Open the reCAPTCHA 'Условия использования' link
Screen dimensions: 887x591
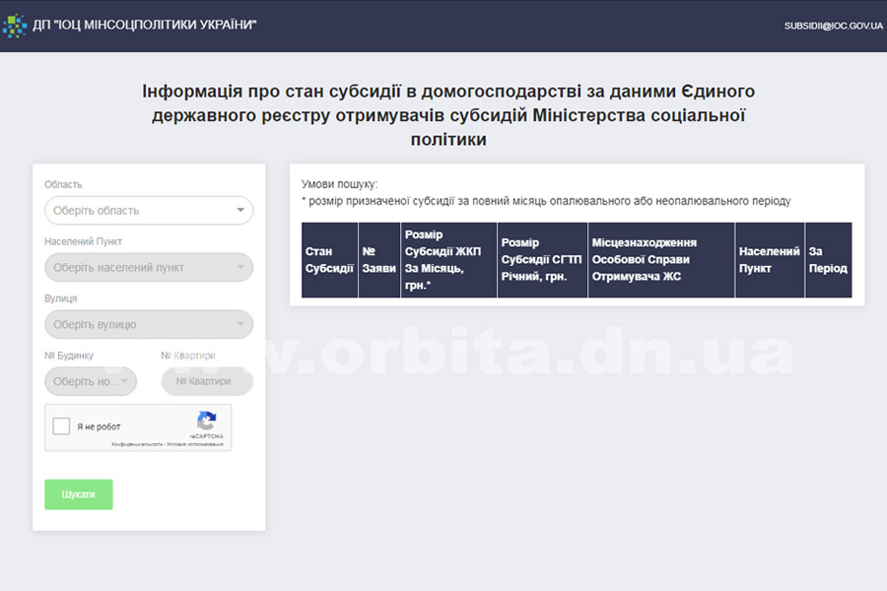point(195,444)
